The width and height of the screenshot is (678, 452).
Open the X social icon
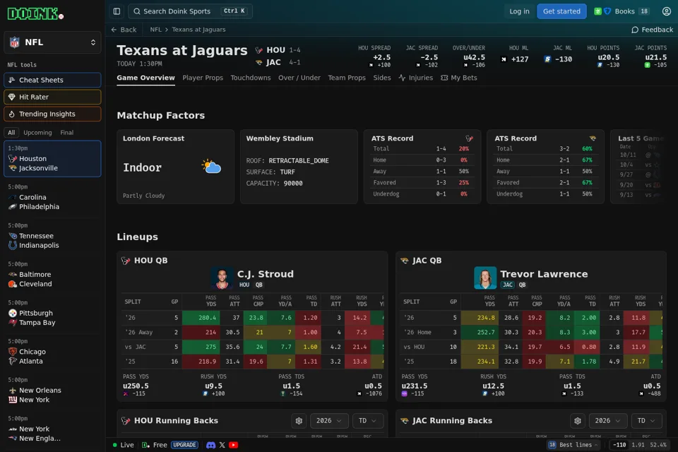pos(222,445)
